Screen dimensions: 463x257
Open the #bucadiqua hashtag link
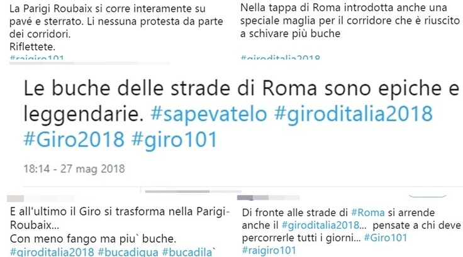(128, 252)
